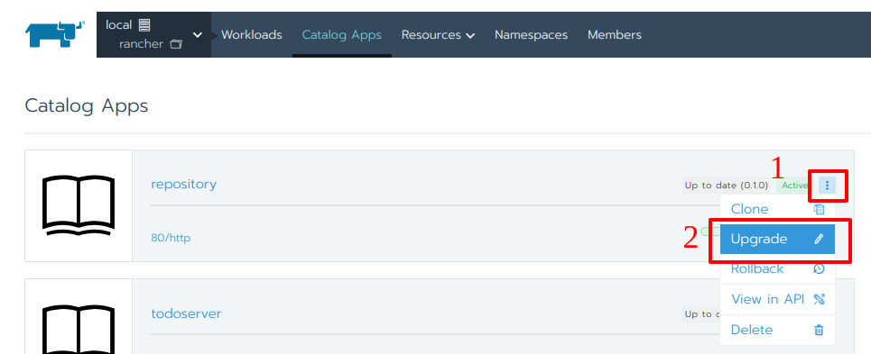
Task: Click the Upgrade pencil icon
Action: click(819, 239)
